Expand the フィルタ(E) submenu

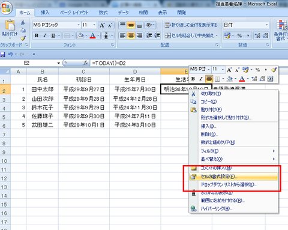pyautogui.click(x=233, y=151)
